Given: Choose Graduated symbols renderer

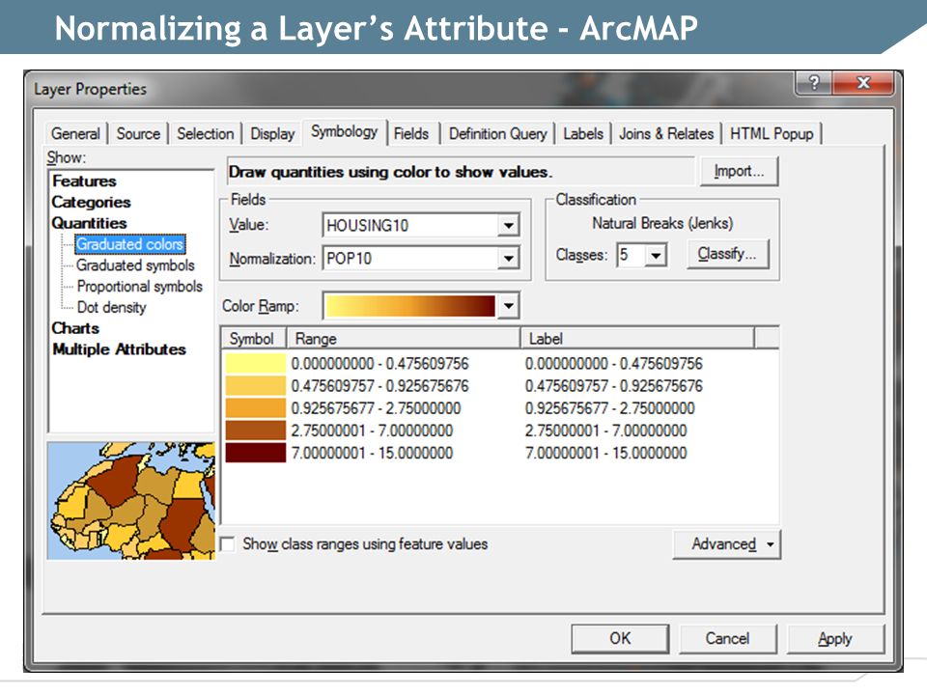Looking at the screenshot, I should coord(135,265).
